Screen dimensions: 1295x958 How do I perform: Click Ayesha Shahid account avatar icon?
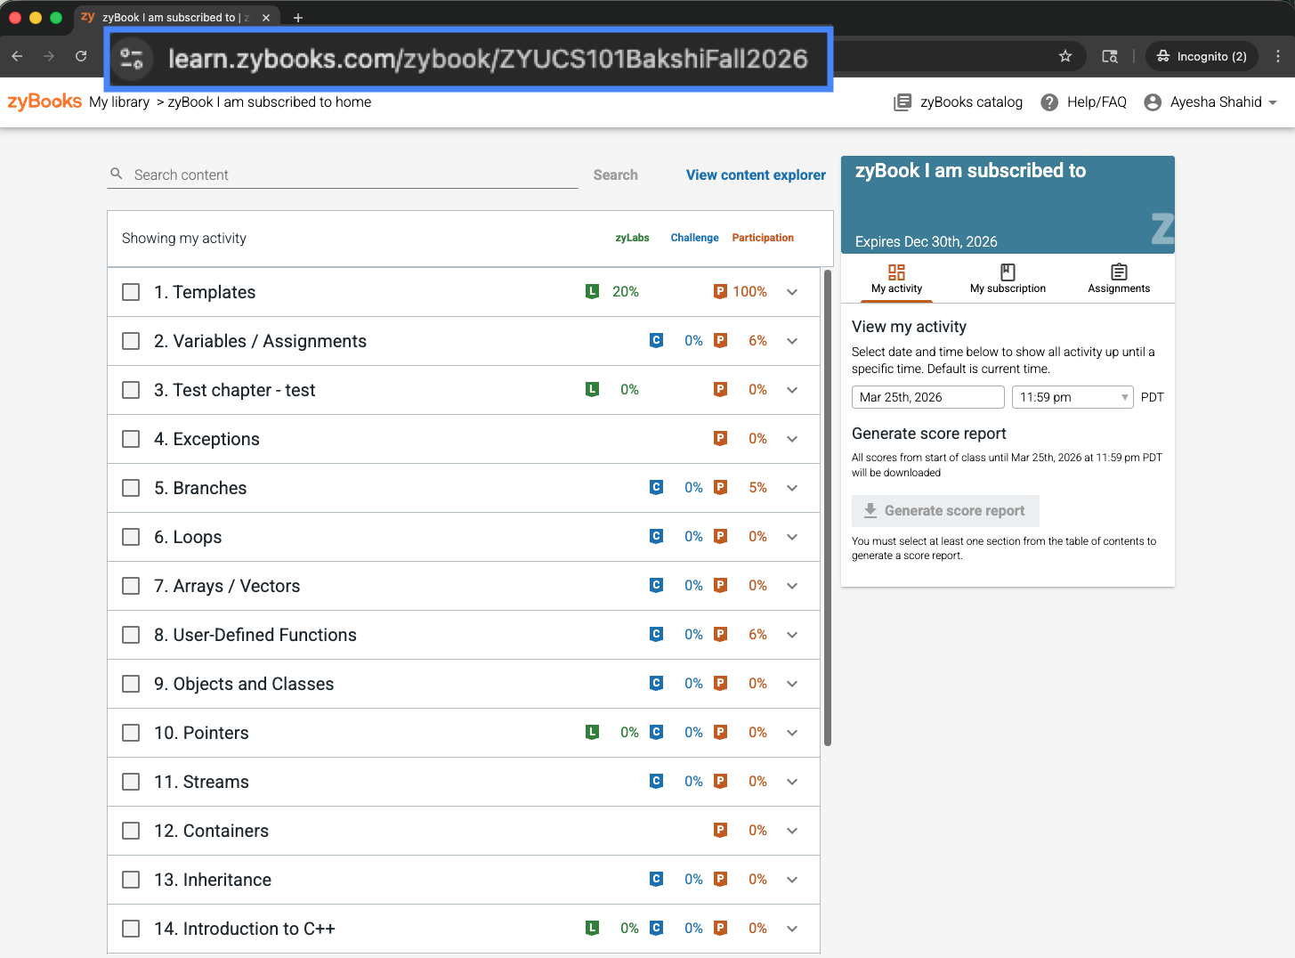(1153, 102)
